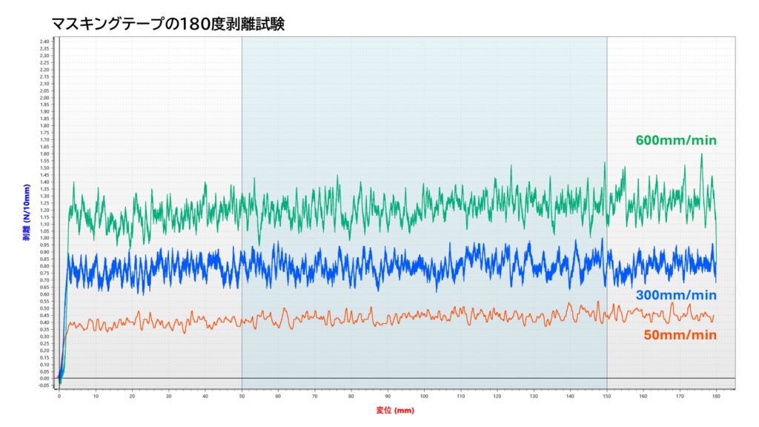The image size is (759, 427).
Task: Click the y-axis tick label 2.40
Action: point(44,42)
